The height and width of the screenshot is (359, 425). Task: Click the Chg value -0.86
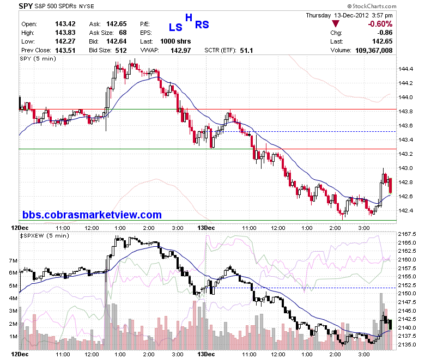coord(385,33)
